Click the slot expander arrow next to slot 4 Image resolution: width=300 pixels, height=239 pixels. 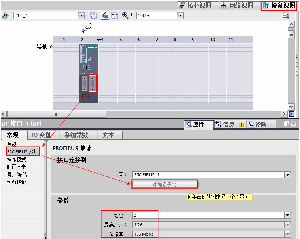tap(99, 40)
